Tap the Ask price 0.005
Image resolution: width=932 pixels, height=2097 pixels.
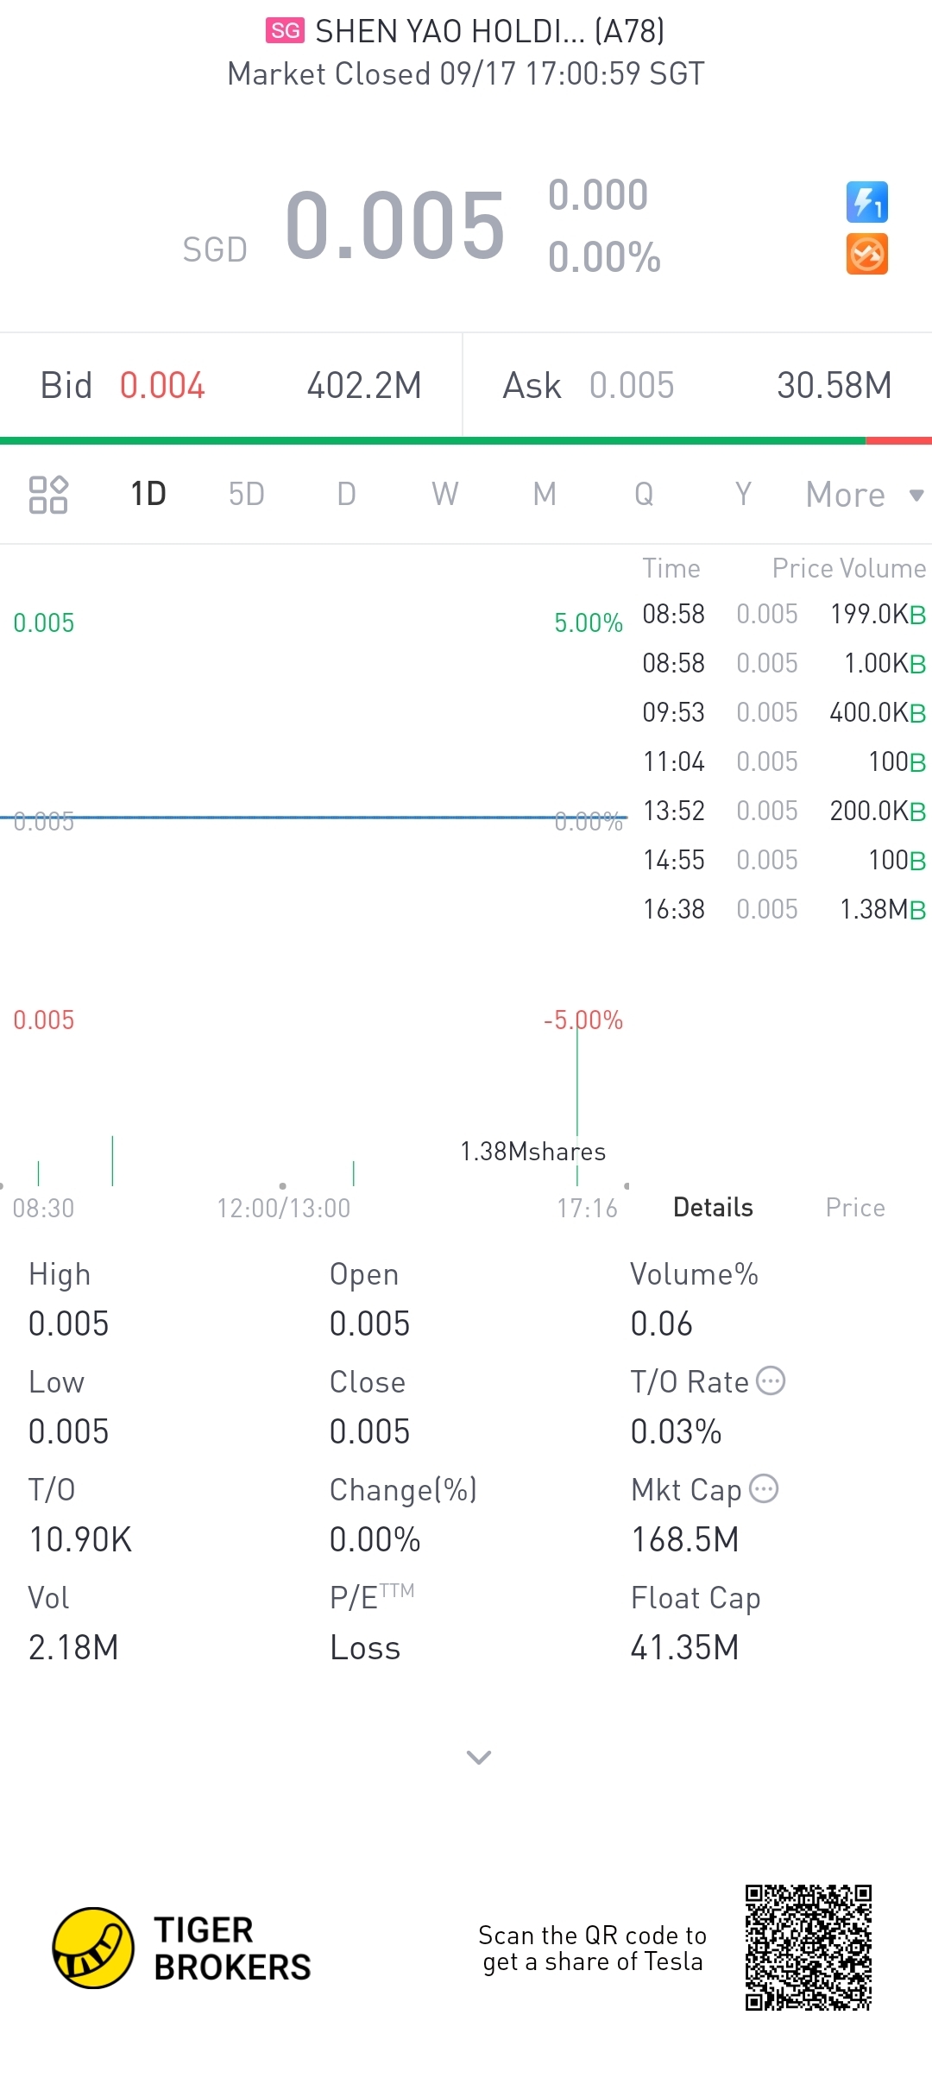[632, 386]
